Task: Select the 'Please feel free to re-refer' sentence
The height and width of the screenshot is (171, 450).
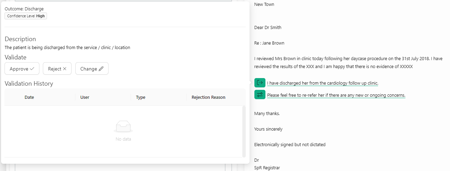Action: tap(336, 95)
